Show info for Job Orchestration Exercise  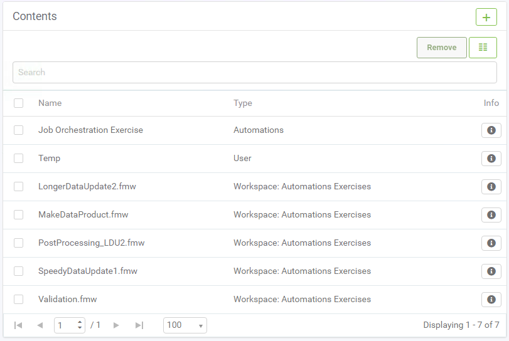click(491, 130)
